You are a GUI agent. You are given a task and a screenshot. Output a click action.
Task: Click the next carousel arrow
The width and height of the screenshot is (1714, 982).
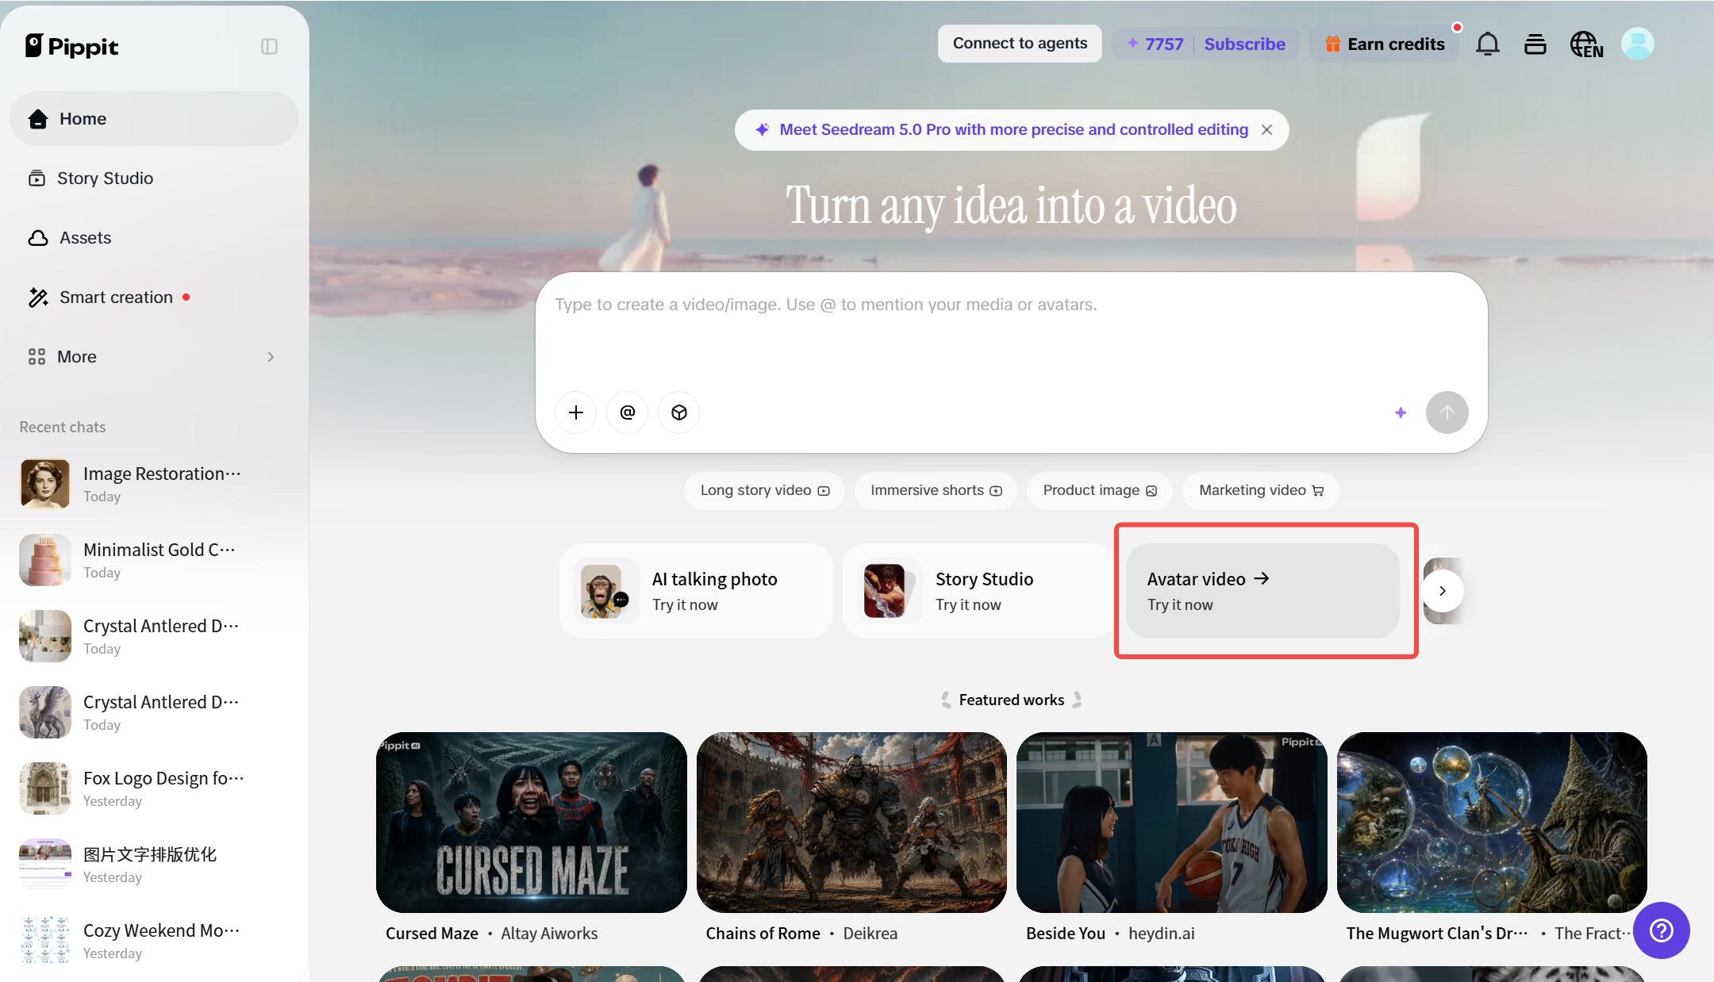pyautogui.click(x=1443, y=591)
